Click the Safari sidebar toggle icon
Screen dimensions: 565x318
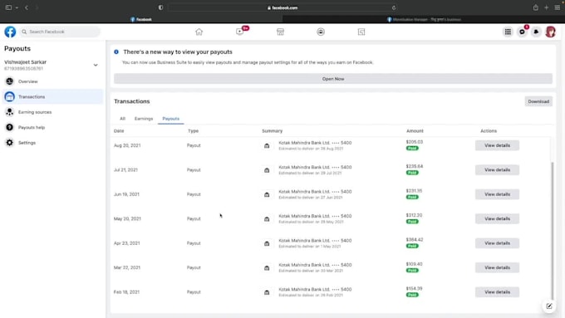click(x=8, y=7)
